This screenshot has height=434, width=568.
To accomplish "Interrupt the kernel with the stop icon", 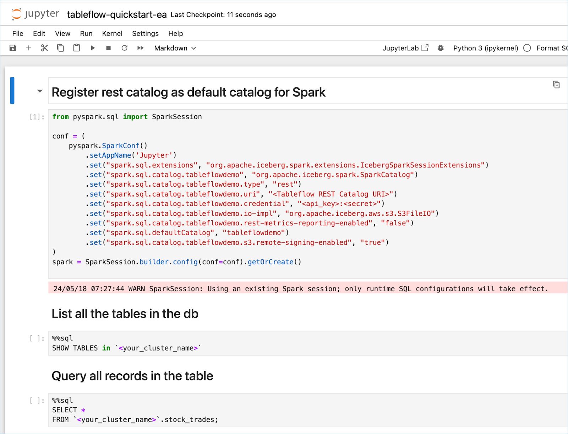I will point(108,48).
